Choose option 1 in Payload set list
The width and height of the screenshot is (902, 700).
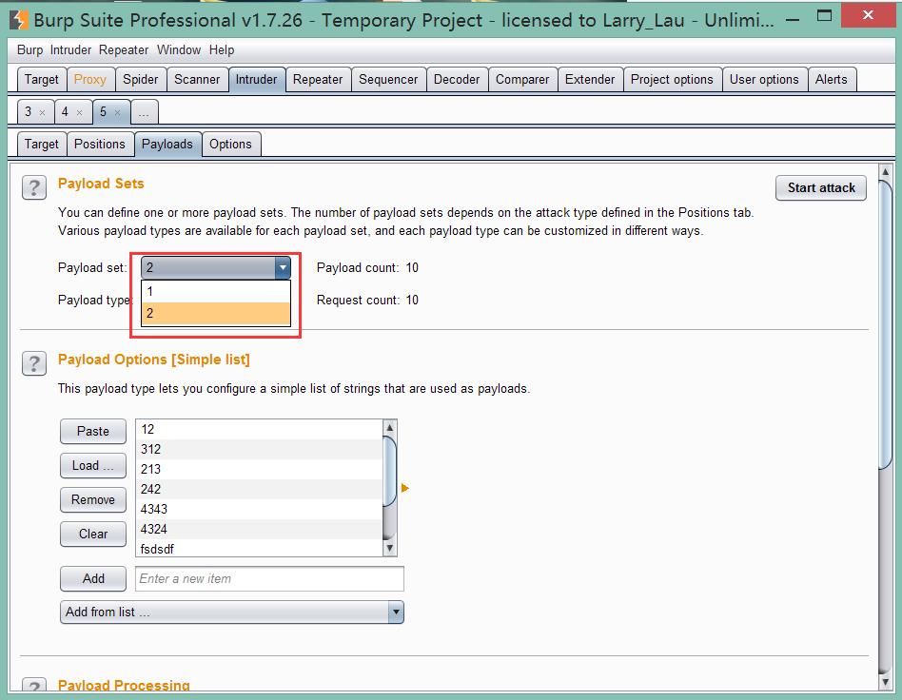(216, 291)
